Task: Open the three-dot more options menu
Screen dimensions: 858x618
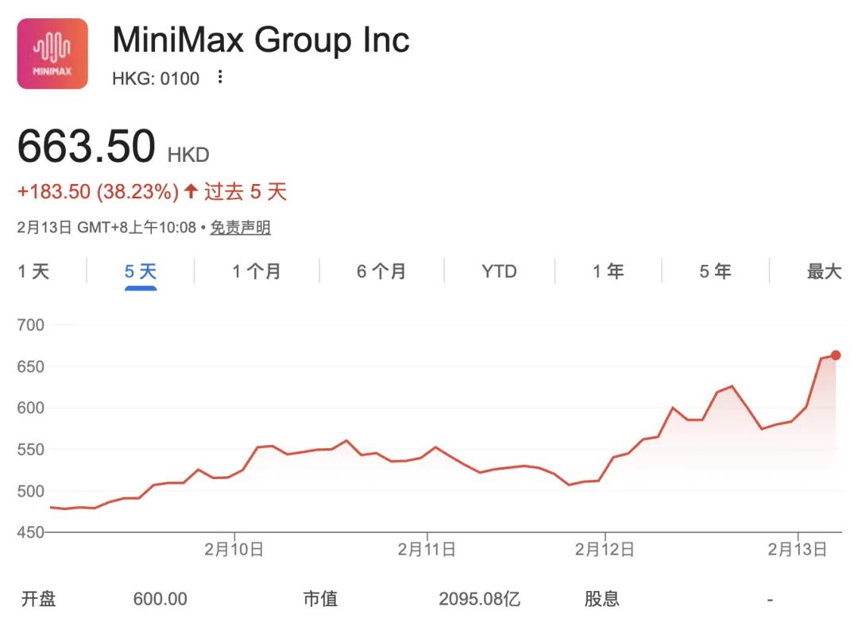Action: point(220,78)
